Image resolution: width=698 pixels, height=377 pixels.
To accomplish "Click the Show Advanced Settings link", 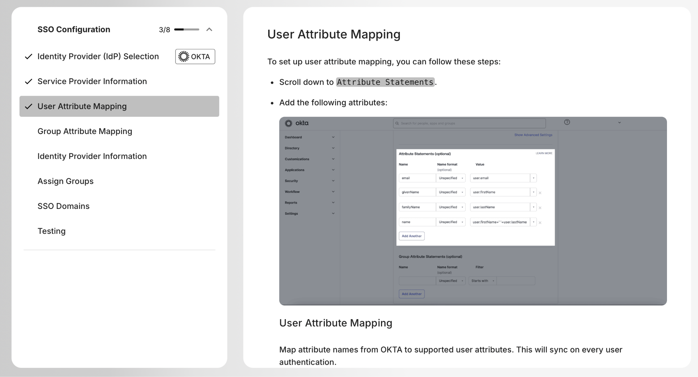I will tap(533, 135).
